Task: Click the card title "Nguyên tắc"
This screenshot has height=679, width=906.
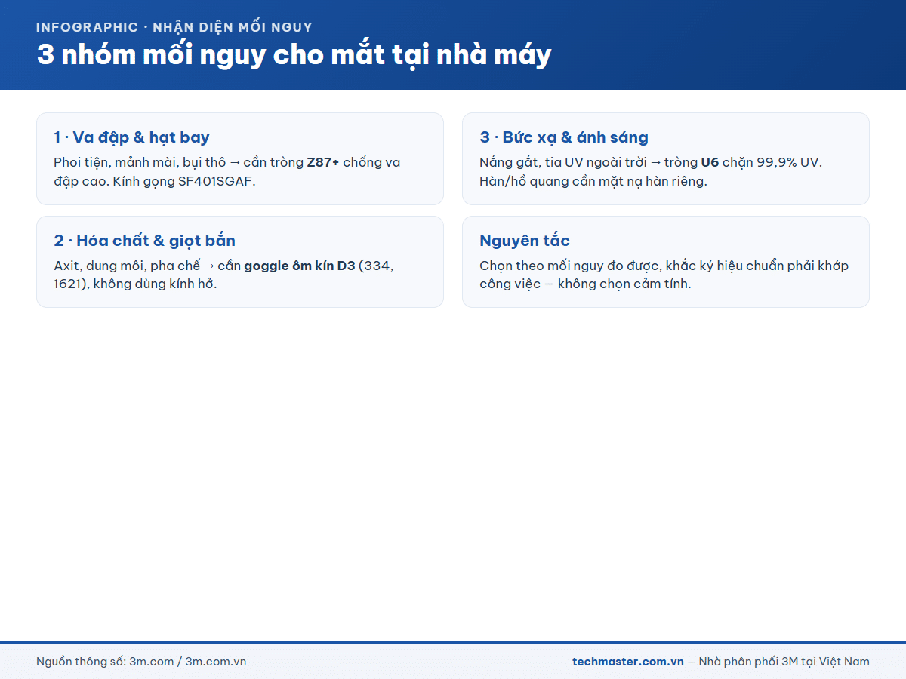Action: coord(525,241)
